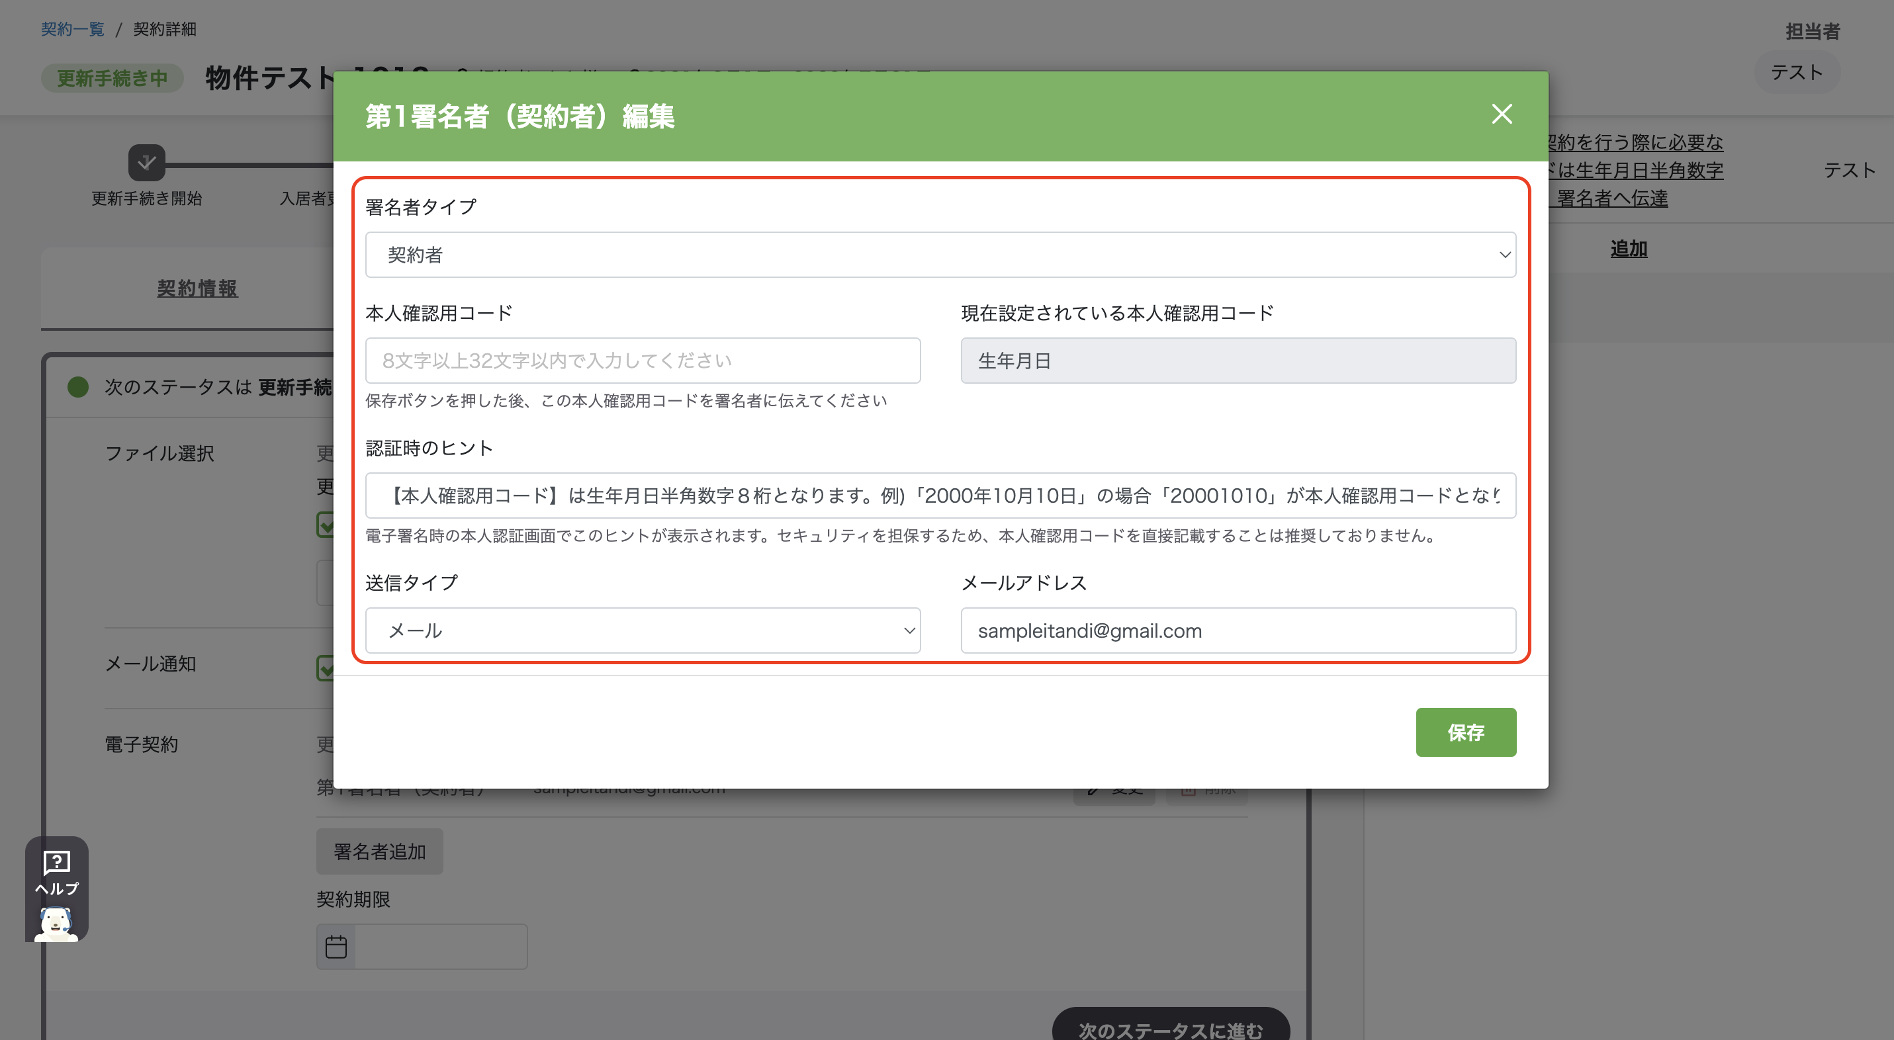
Task: Click the 契約詳細 breadcrumb text
Action: pos(165,29)
